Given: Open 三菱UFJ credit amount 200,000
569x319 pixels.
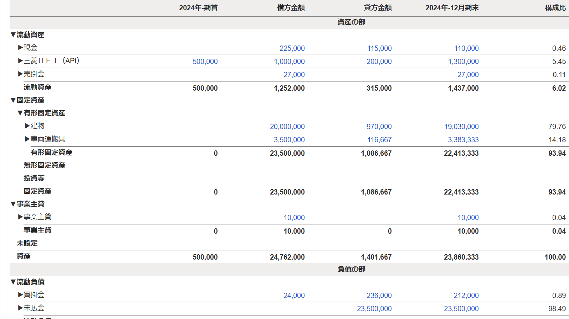Looking at the screenshot, I should pyautogui.click(x=379, y=62).
